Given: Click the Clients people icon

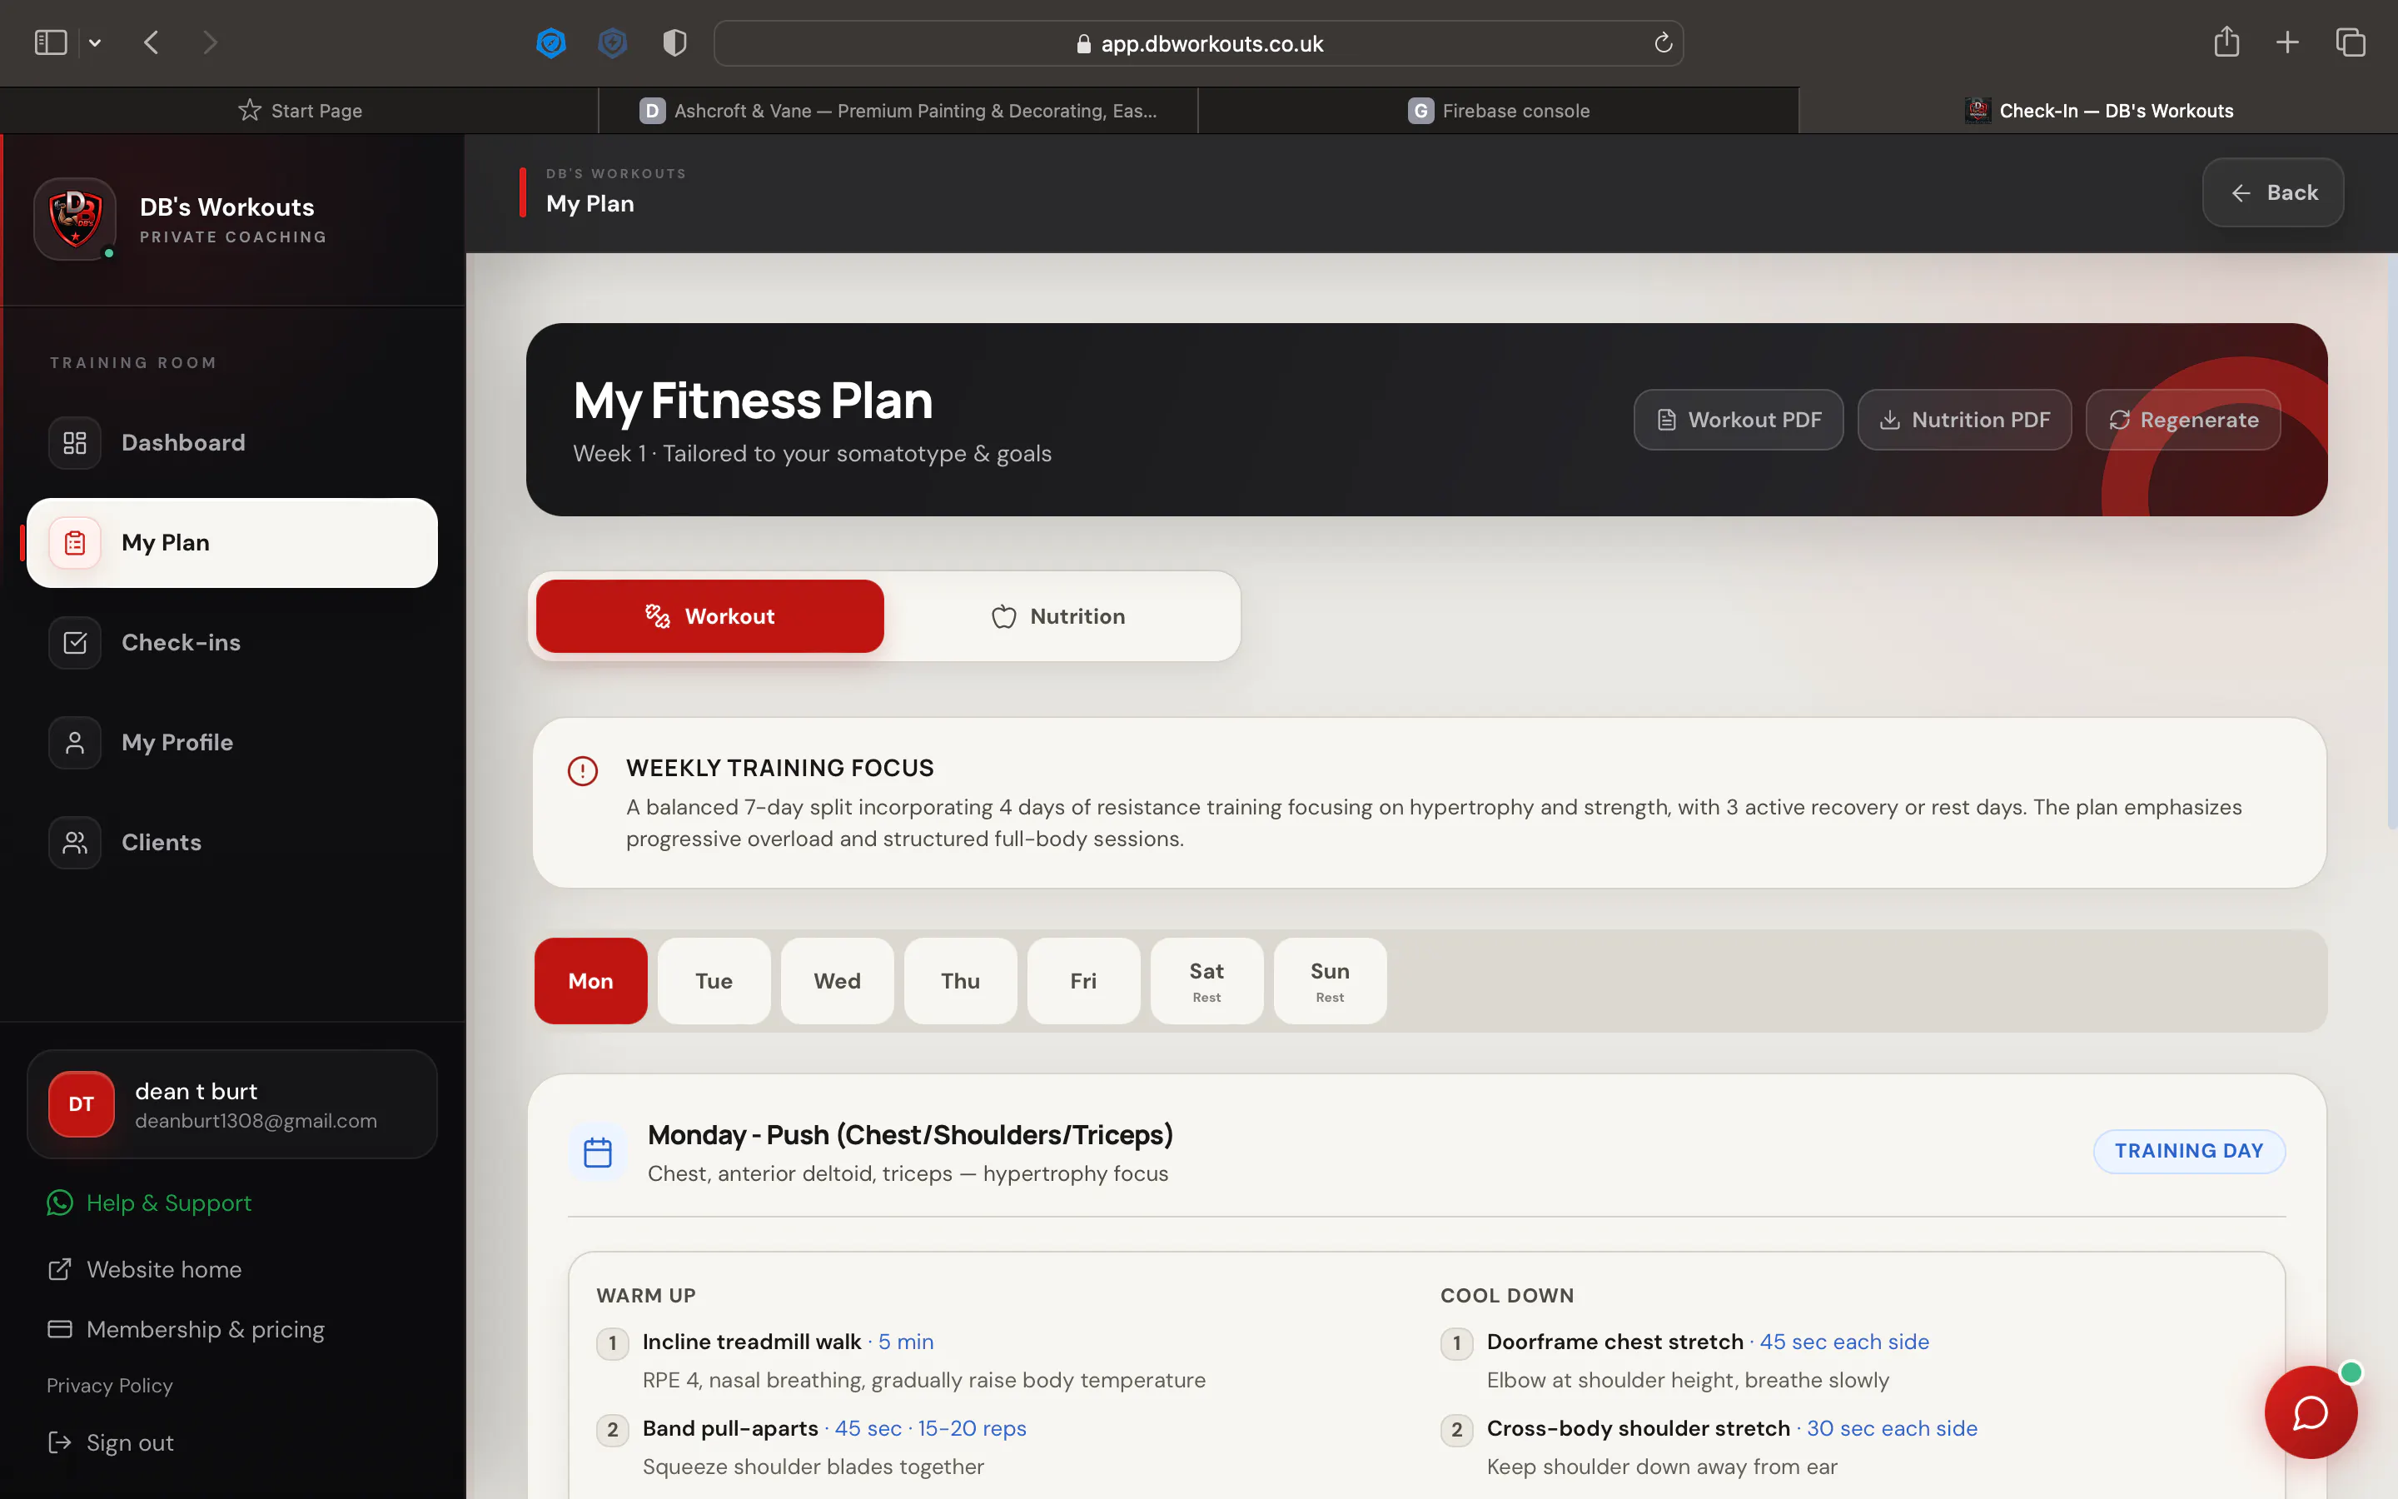Looking at the screenshot, I should [x=75, y=843].
